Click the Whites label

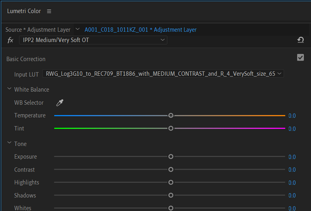[x=23, y=208]
